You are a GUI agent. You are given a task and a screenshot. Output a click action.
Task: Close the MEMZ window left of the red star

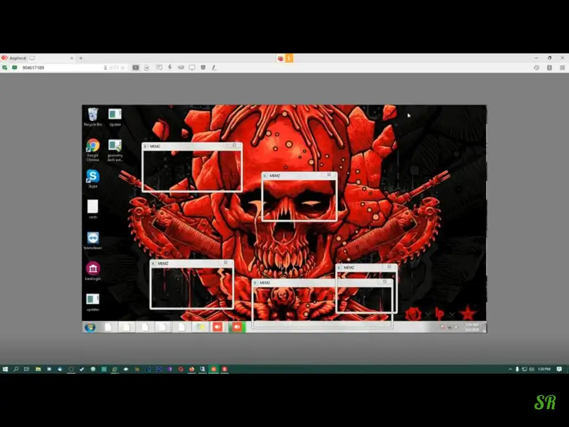click(x=389, y=267)
